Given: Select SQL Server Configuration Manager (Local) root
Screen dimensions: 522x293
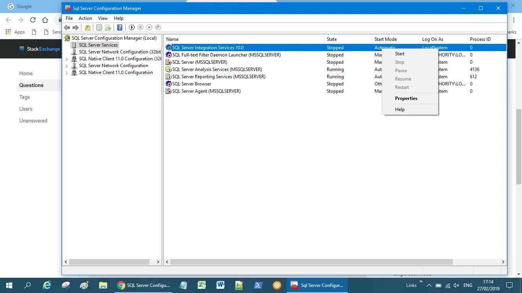Looking at the screenshot, I should point(114,38).
